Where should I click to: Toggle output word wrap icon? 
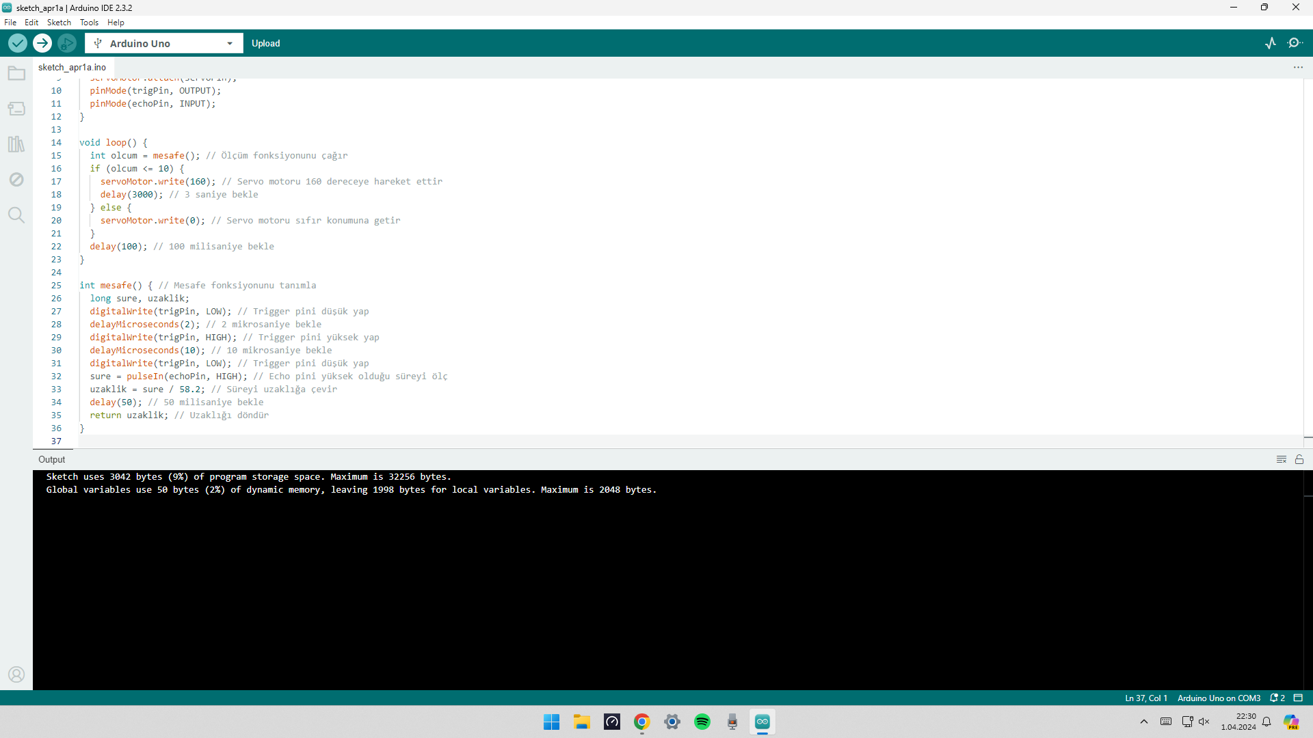coord(1282,460)
